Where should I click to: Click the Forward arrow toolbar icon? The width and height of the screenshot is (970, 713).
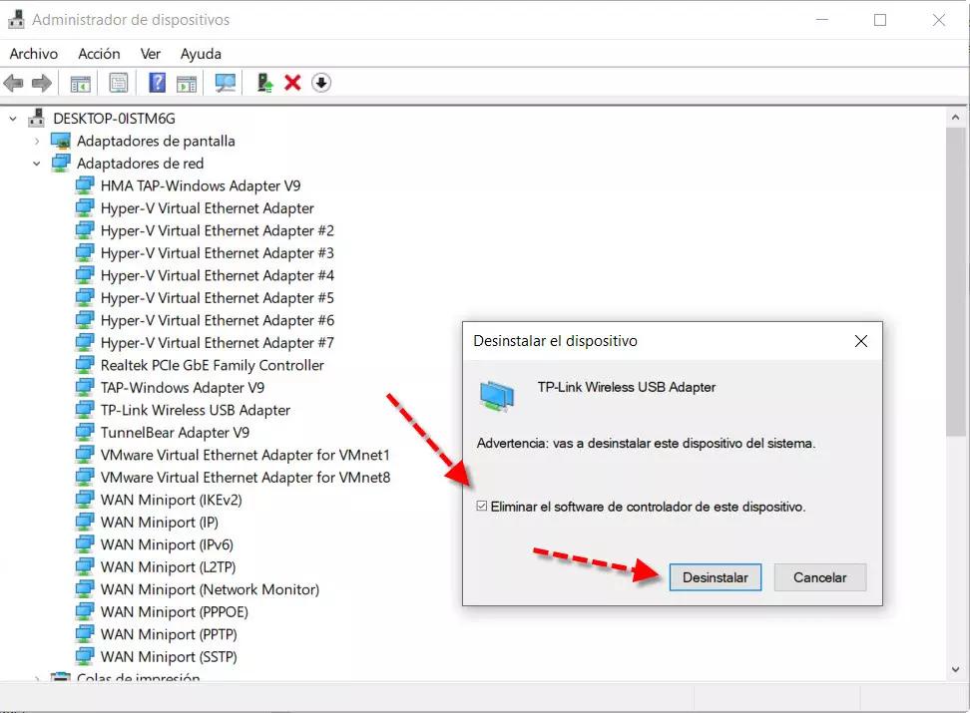click(42, 82)
